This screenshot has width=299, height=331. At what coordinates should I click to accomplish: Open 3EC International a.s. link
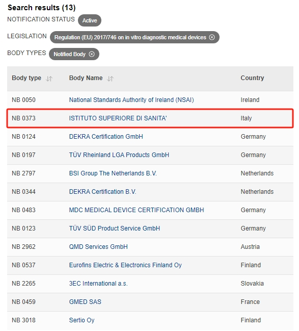[98, 284]
